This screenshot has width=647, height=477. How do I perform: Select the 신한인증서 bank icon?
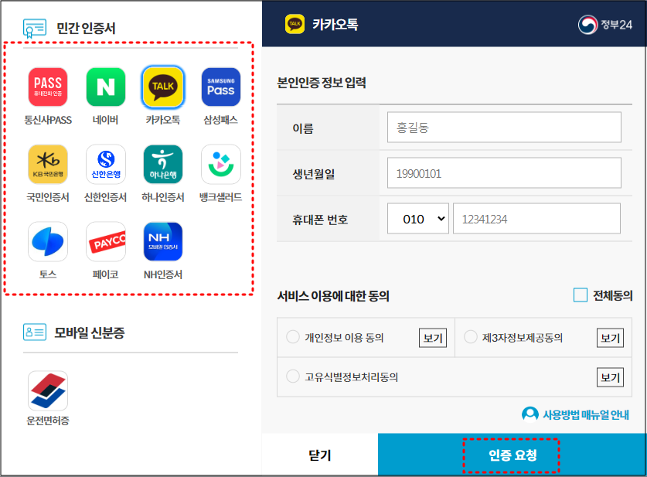(x=106, y=164)
